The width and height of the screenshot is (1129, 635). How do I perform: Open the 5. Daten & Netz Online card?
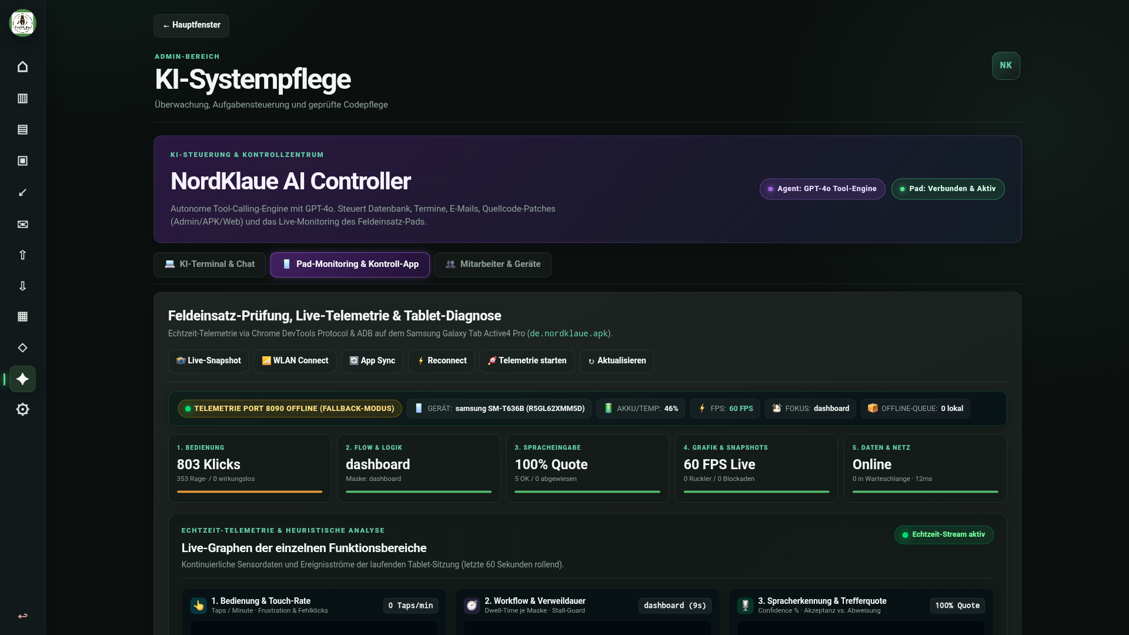coord(926,469)
